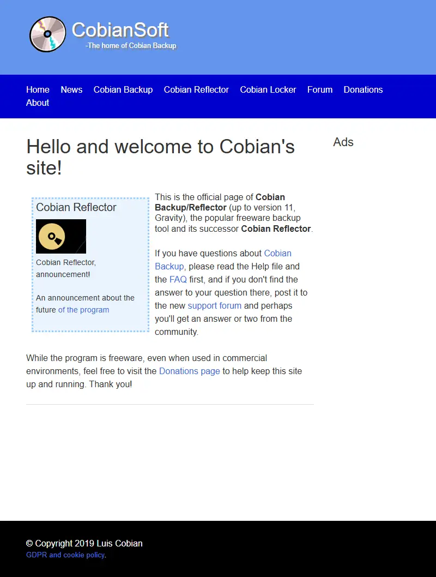436x577 pixels.
Task: Go to the Home menu item
Action: coord(38,90)
